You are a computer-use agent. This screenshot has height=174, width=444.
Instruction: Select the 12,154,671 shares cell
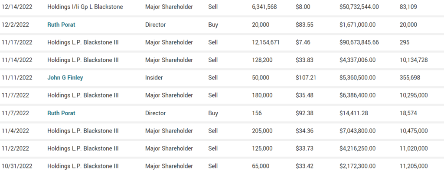pos(265,42)
